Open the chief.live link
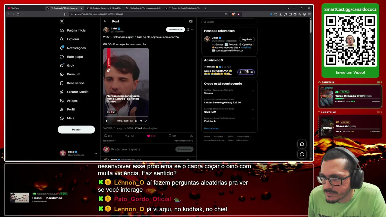Viewport: 386px width, 217px height. coord(246,48)
